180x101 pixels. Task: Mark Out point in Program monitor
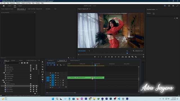click(x=101, y=57)
